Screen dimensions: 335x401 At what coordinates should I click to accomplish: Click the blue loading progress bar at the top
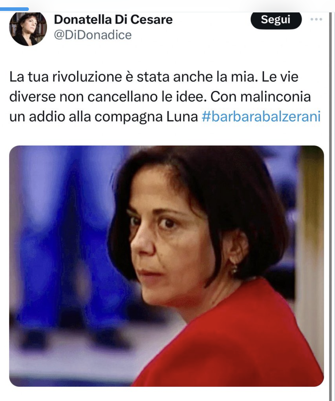14,9
